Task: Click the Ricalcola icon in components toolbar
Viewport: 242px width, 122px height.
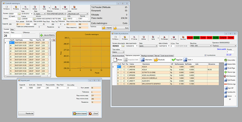Action: (x=156, y=60)
